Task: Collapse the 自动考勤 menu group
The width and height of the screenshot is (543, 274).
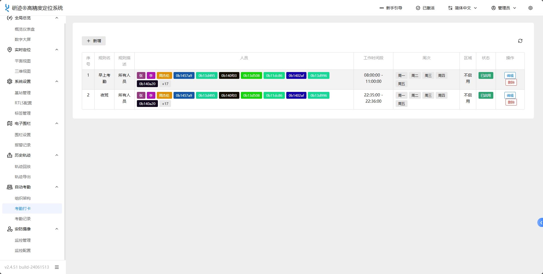Action: coord(57,187)
